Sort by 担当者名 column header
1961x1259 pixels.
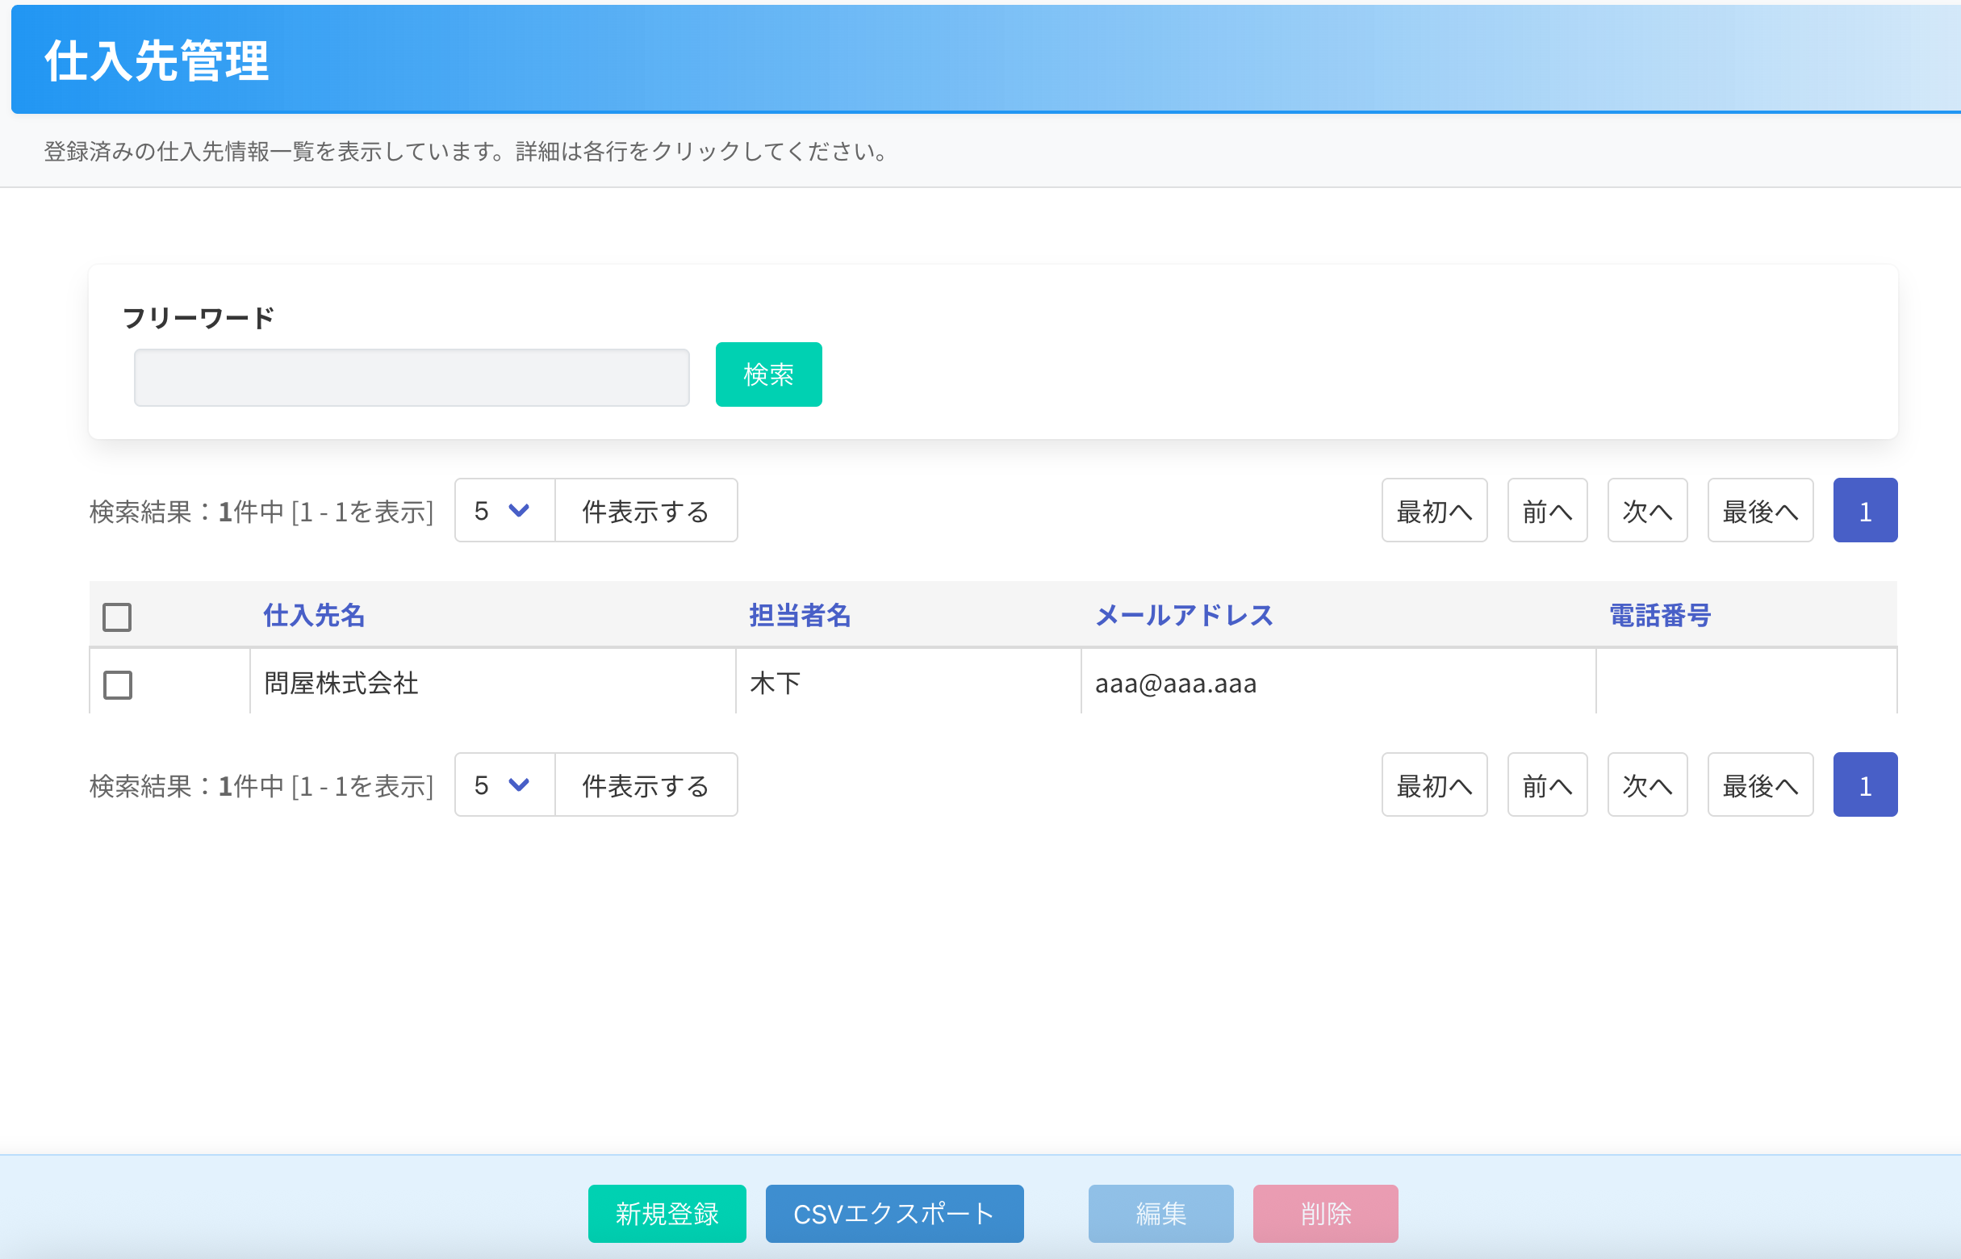tap(800, 615)
